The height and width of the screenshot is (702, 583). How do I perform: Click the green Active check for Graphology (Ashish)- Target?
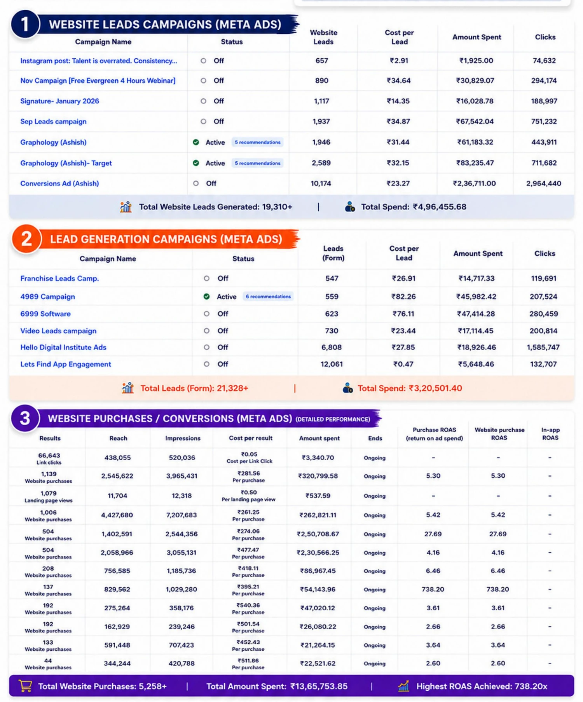point(196,163)
